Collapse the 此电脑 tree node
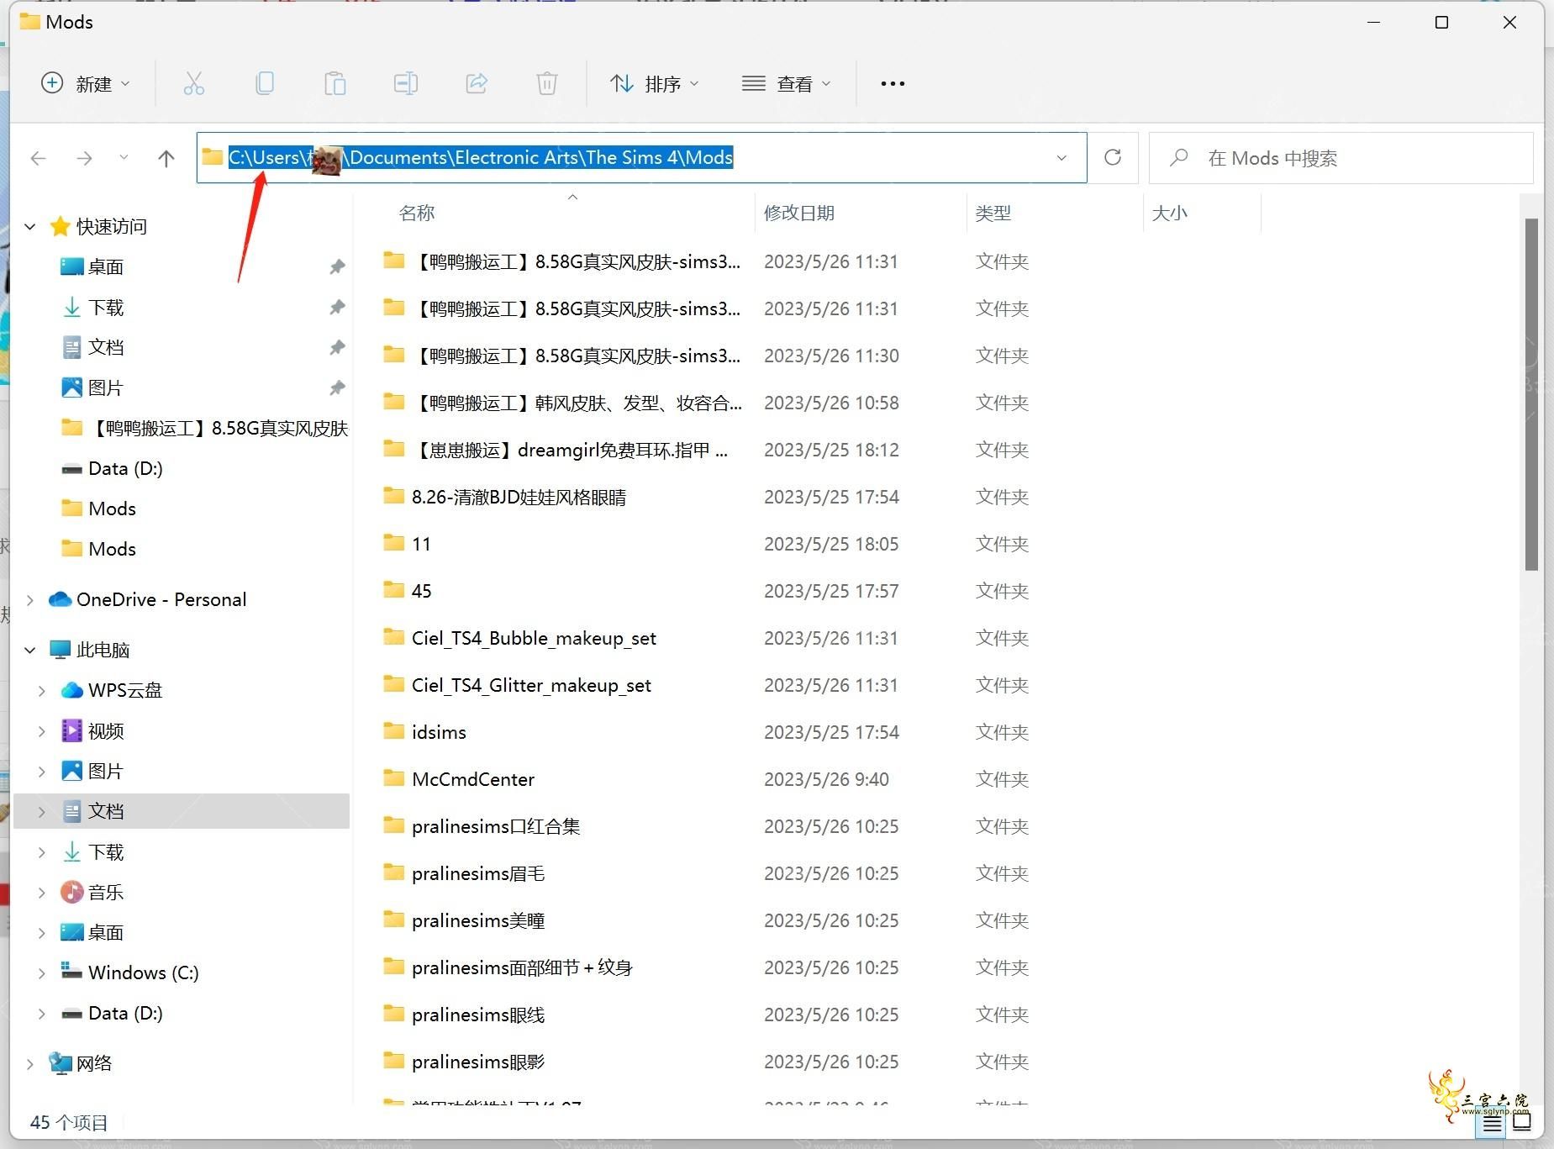1554x1149 pixels. click(30, 650)
